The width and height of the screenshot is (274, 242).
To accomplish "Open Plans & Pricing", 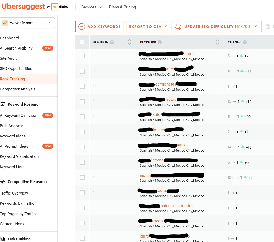I will 122,7.
